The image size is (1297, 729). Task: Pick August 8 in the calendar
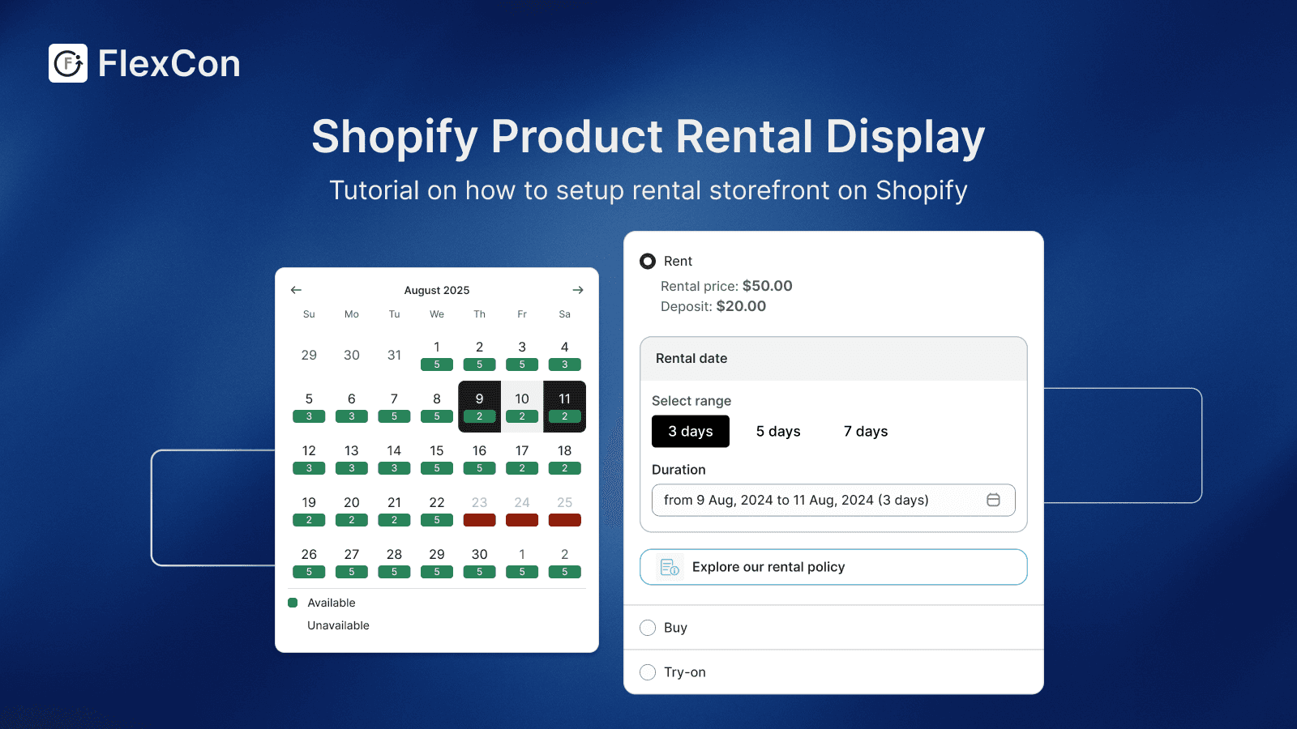click(437, 407)
